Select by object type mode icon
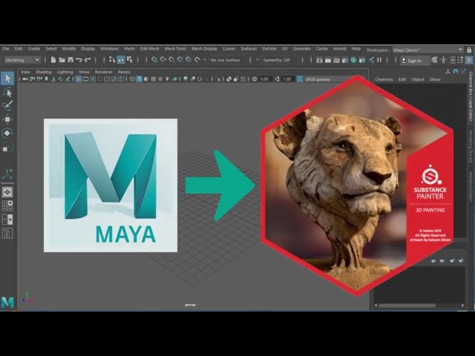Image resolution: width=475 pixels, height=356 pixels. 121,60
